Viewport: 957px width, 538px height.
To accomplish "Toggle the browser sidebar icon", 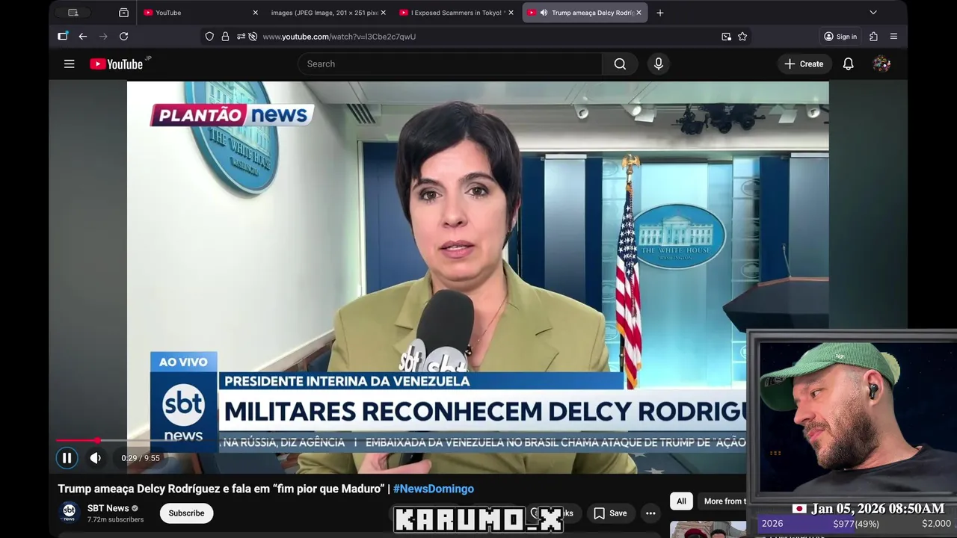I will coord(63,36).
